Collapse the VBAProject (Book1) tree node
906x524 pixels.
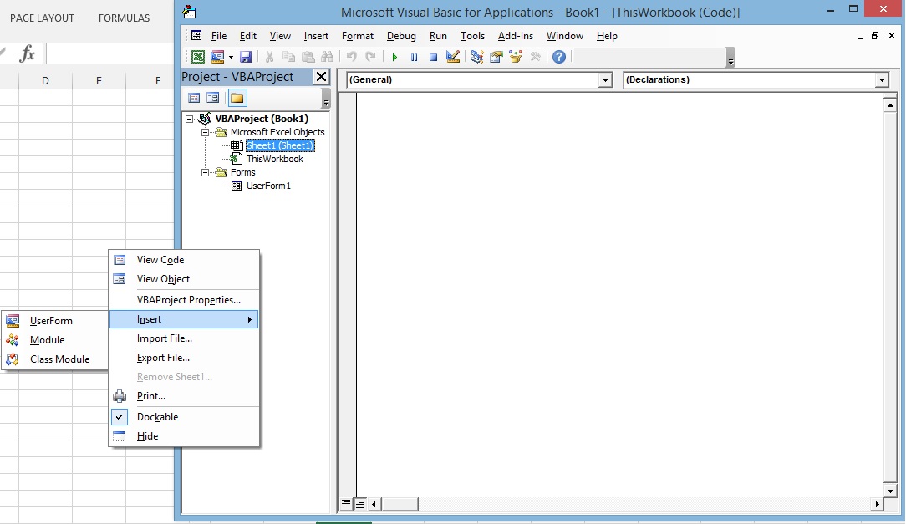pyautogui.click(x=189, y=119)
